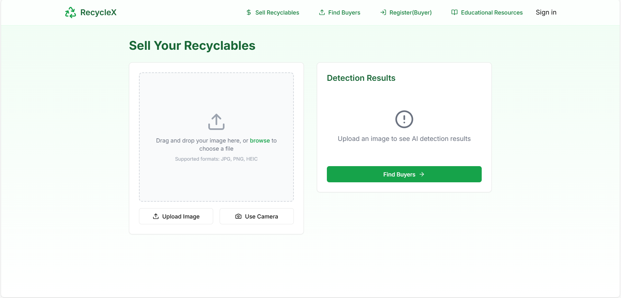Image resolution: width=621 pixels, height=298 pixels.
Task: Click the RecycleX recycling logo icon
Action: (70, 12)
